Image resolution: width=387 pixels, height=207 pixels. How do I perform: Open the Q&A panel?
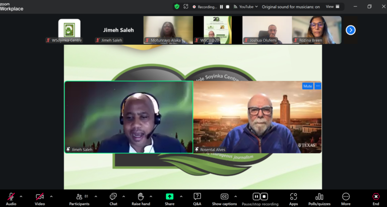(x=197, y=199)
